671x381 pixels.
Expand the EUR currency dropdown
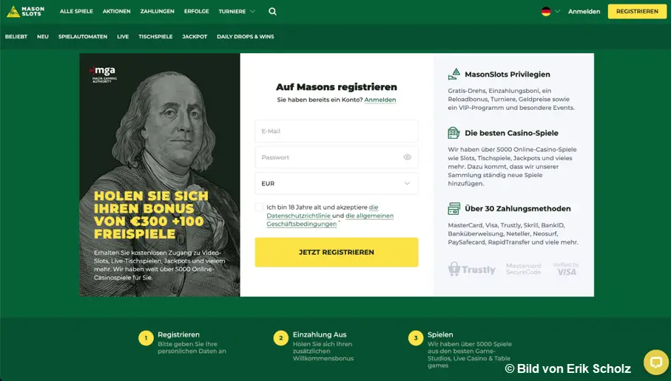pyautogui.click(x=337, y=183)
